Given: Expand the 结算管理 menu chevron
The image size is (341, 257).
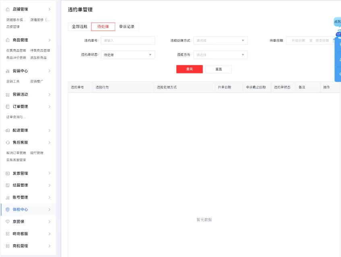Looking at the screenshot, I should [x=50, y=186].
